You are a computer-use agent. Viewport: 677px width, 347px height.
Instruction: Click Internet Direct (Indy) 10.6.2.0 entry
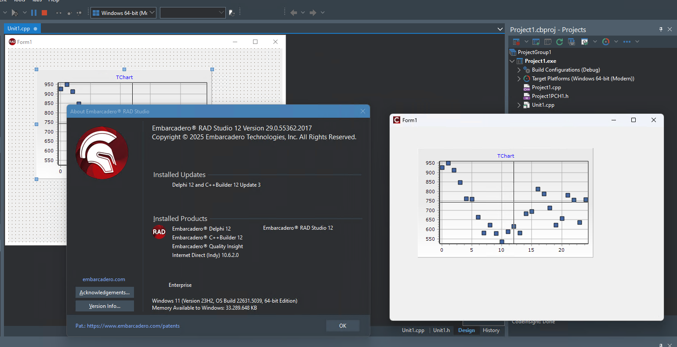(205, 255)
